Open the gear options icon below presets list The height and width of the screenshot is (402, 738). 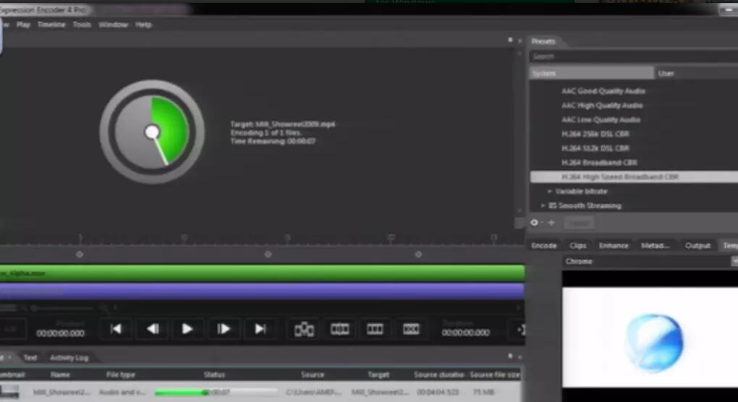tap(535, 223)
